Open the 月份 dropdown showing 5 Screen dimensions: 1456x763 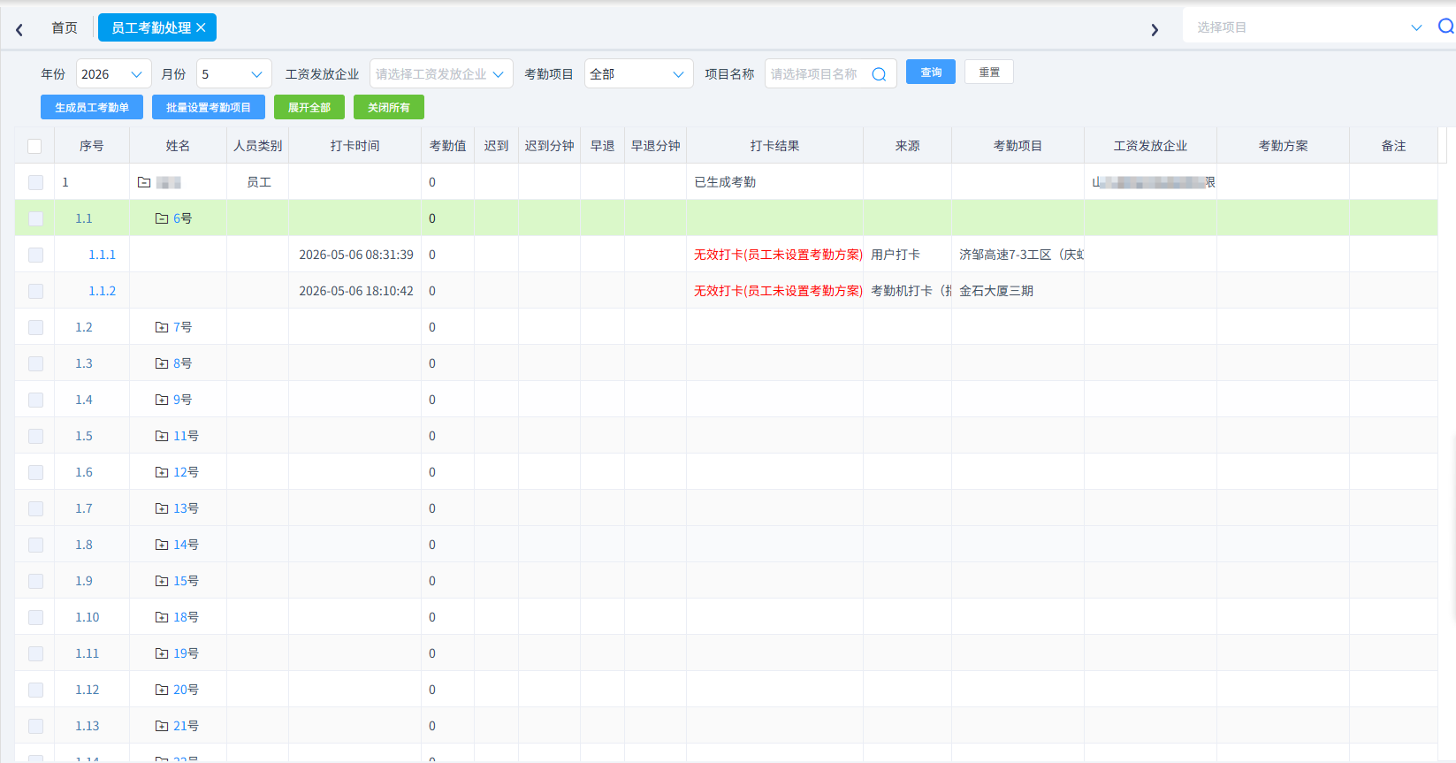pyautogui.click(x=233, y=74)
